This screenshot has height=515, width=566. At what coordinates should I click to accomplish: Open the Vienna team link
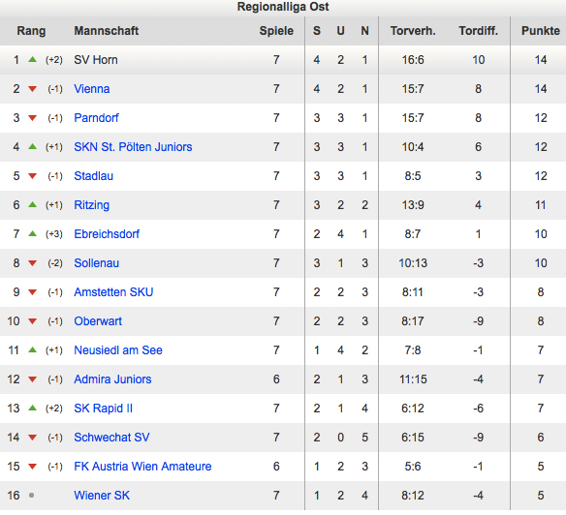click(x=92, y=89)
